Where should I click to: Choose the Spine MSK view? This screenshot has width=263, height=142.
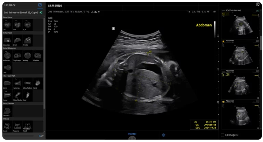tap(7, 83)
